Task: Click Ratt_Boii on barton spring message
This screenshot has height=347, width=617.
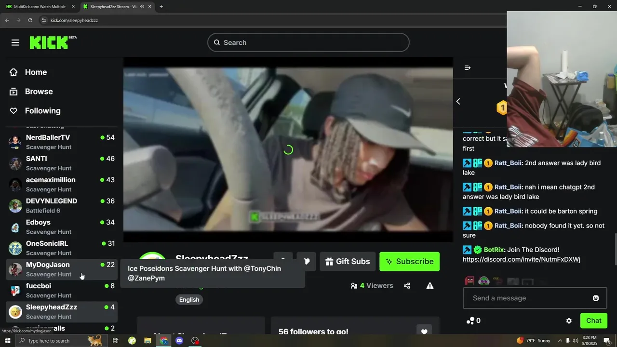Action: pos(508,211)
